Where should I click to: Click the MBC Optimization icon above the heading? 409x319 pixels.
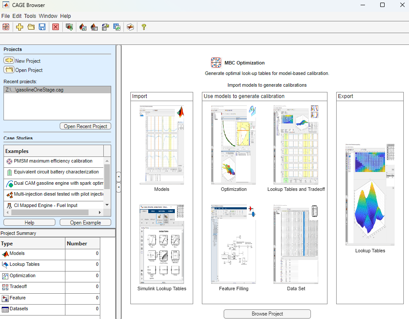tap(216, 62)
